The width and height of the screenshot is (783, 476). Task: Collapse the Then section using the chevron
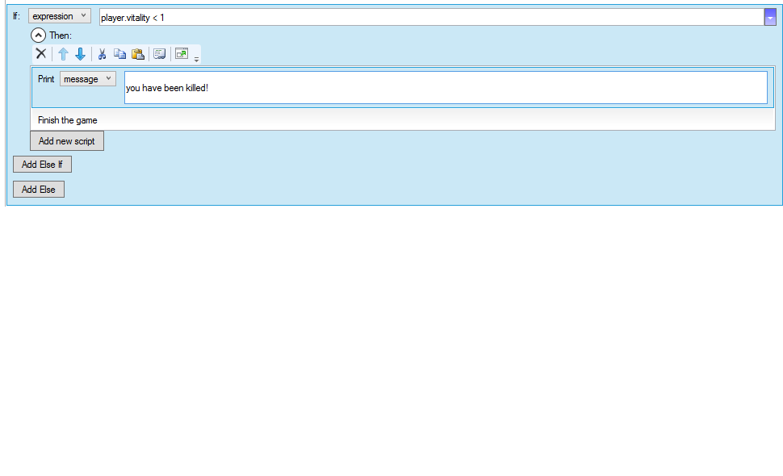[x=38, y=35]
